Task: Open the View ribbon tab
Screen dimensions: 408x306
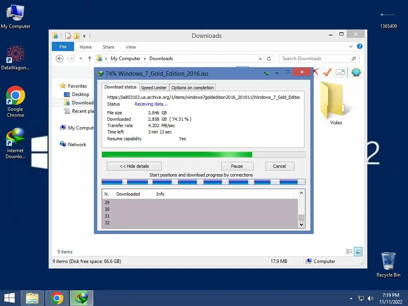Action: pyautogui.click(x=131, y=47)
